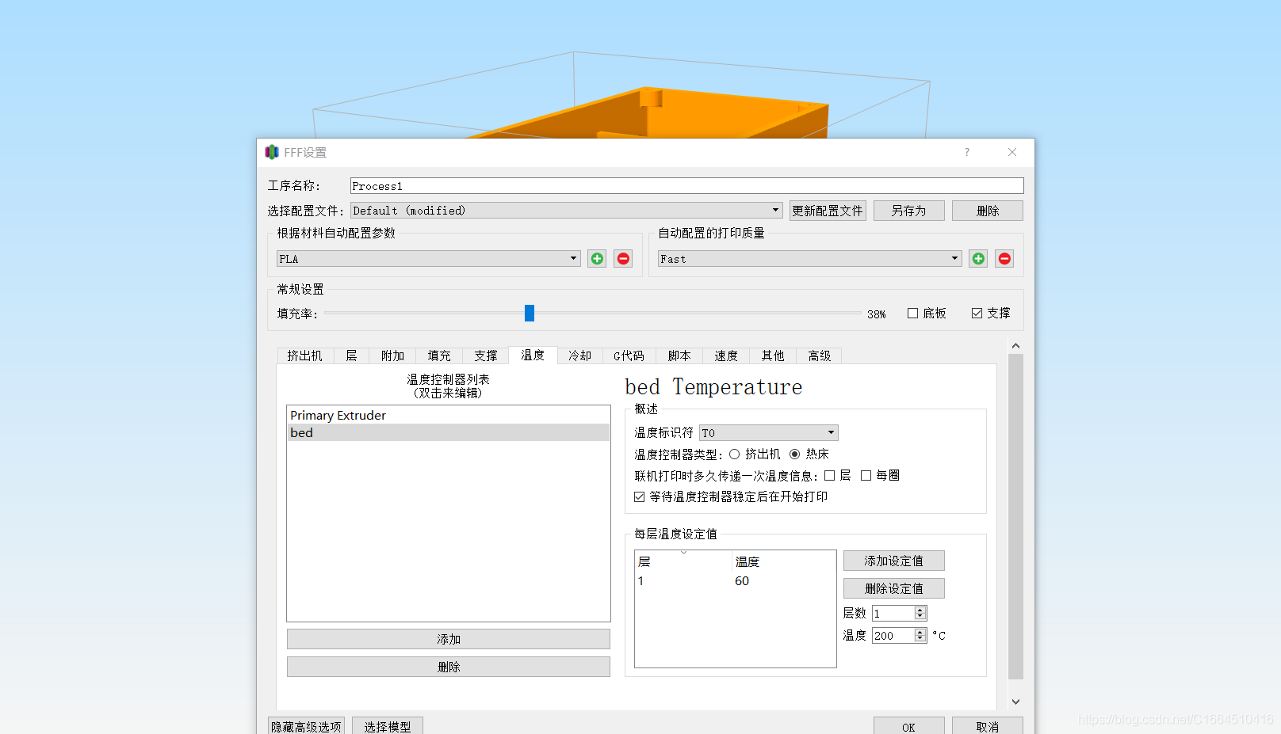
Task: Open the 填充 tab
Action: click(439, 356)
